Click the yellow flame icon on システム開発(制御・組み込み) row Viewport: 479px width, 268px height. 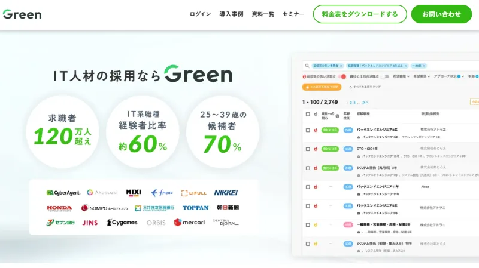click(316, 244)
